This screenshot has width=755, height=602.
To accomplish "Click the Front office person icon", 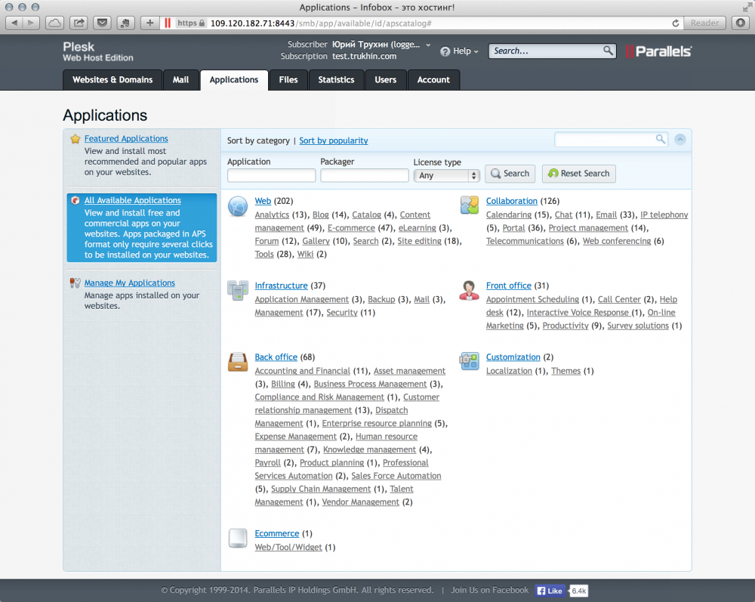I will (x=469, y=290).
